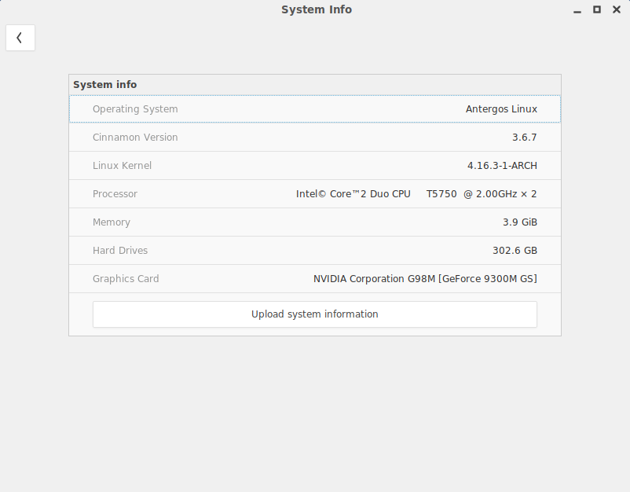Screen dimensions: 630x492
Task: Select the Cinnamon Version label
Action: click(x=135, y=137)
